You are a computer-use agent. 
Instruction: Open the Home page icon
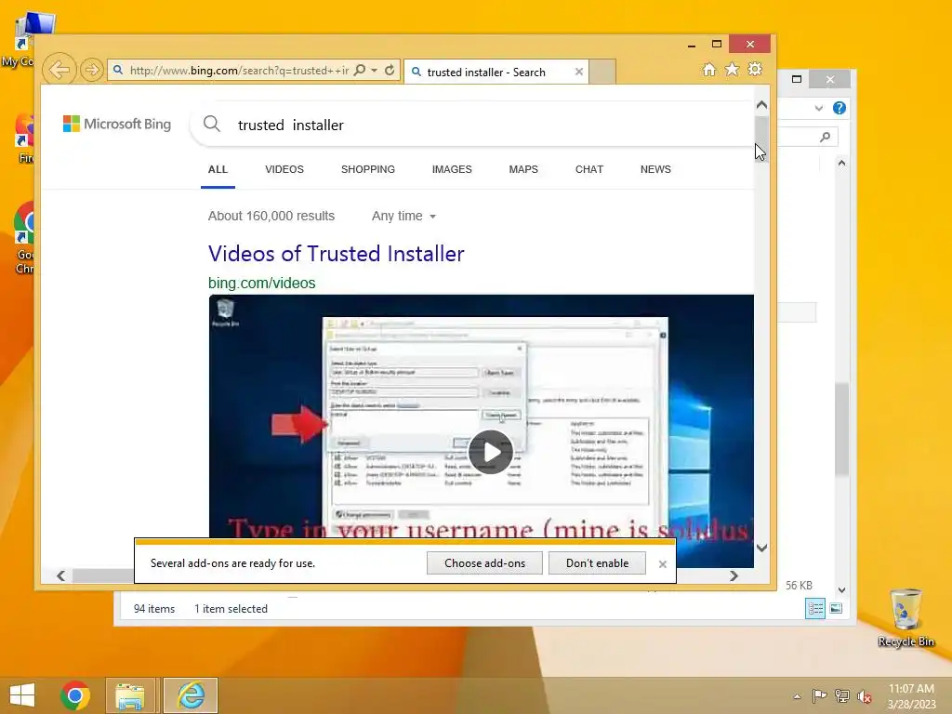[x=709, y=70]
